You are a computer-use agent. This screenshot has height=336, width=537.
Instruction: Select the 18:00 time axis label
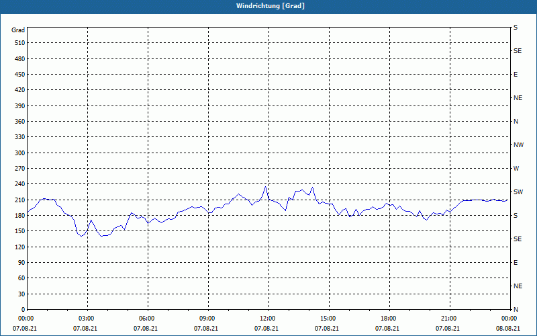pos(389,319)
